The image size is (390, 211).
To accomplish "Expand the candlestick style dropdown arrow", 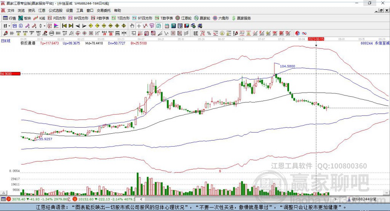I will 45,26.
